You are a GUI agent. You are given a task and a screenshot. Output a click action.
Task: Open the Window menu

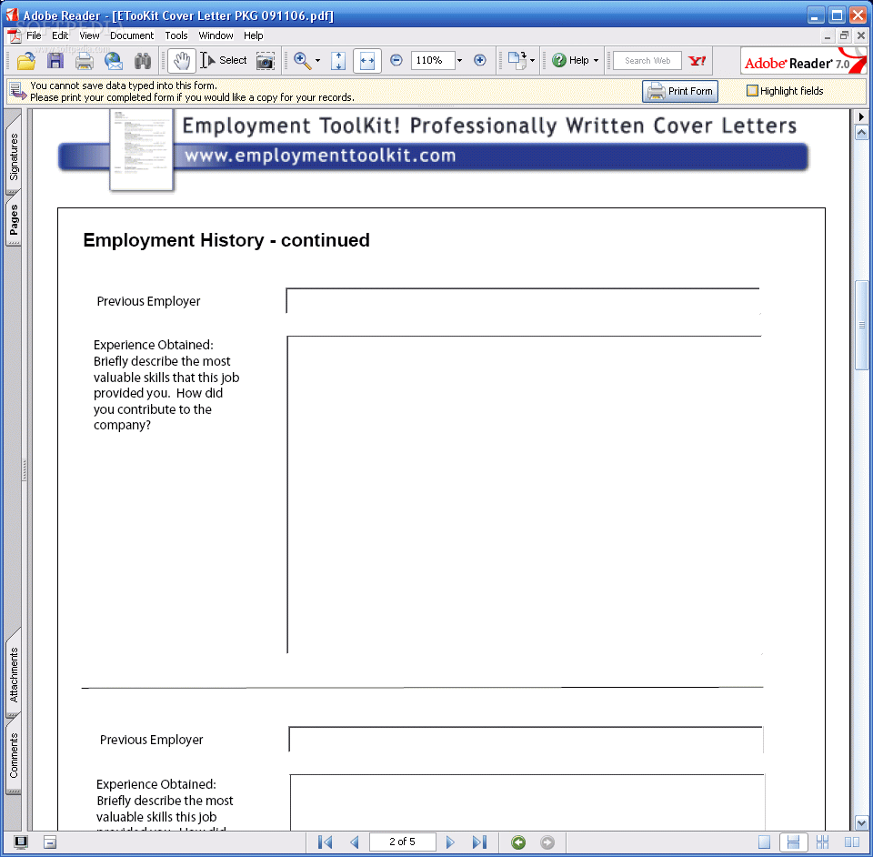[x=216, y=35]
